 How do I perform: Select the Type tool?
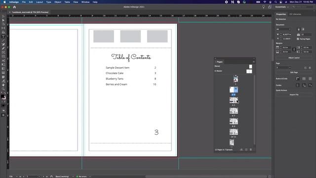(3, 37)
